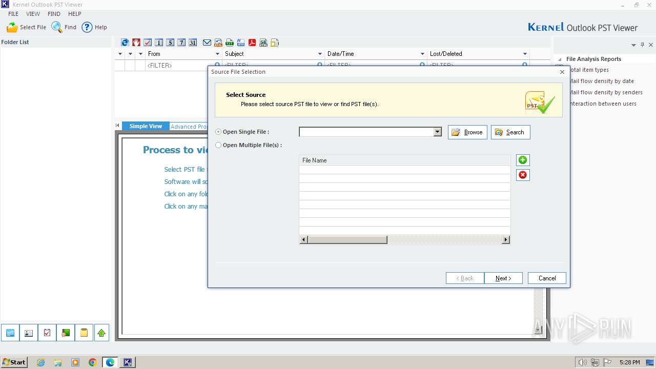
Task: Select the 7-day view icon
Action: [181, 43]
